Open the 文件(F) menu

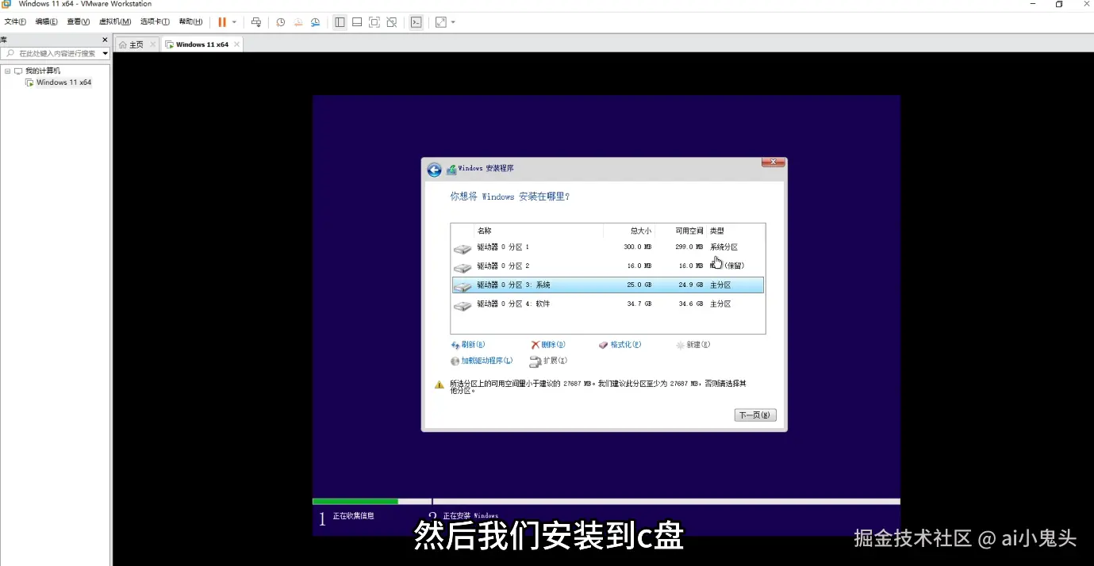(15, 22)
